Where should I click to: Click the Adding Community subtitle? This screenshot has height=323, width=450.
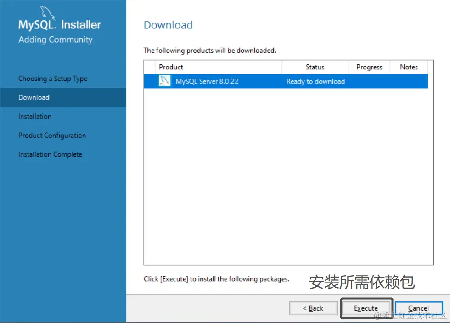(x=56, y=40)
